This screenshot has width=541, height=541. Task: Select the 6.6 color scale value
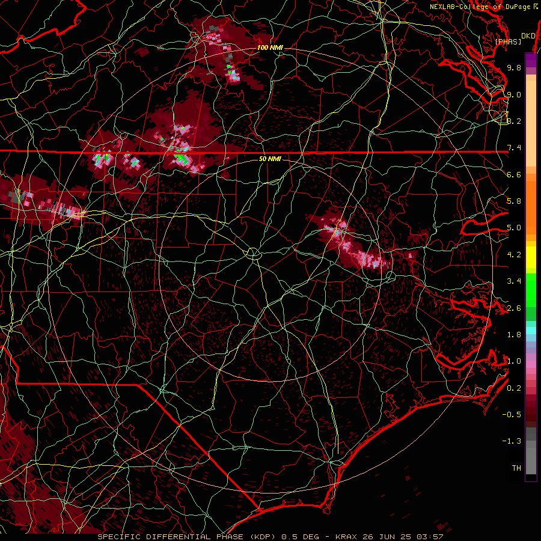click(514, 174)
